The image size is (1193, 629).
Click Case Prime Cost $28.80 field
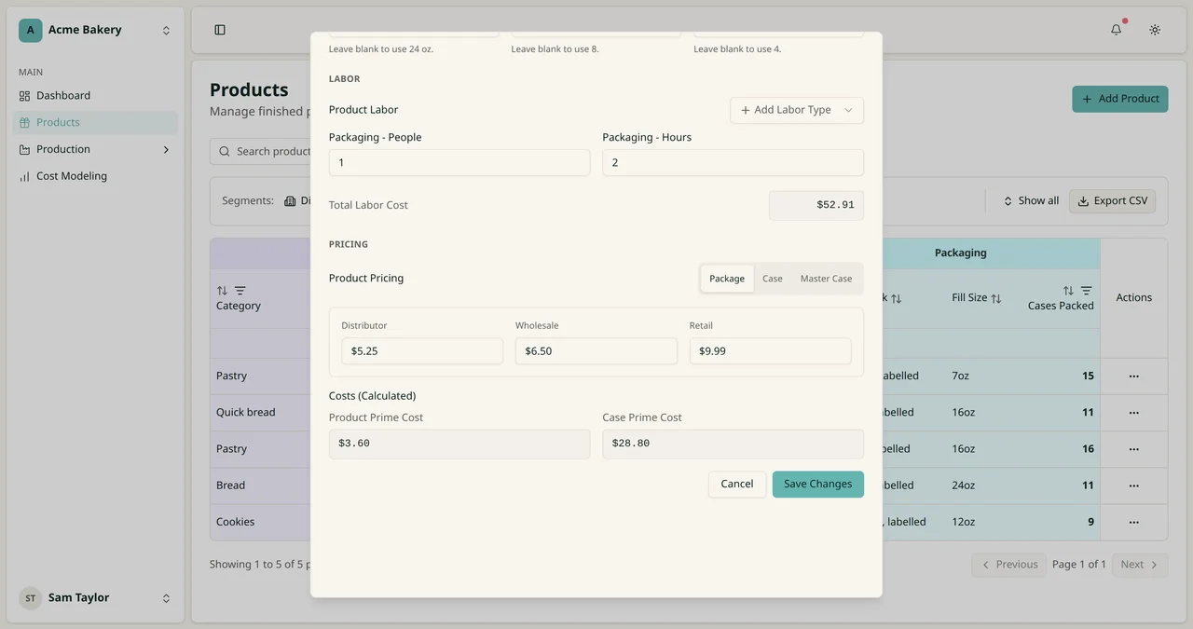[x=734, y=444]
